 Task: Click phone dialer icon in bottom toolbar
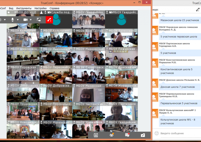tap(143, 135)
